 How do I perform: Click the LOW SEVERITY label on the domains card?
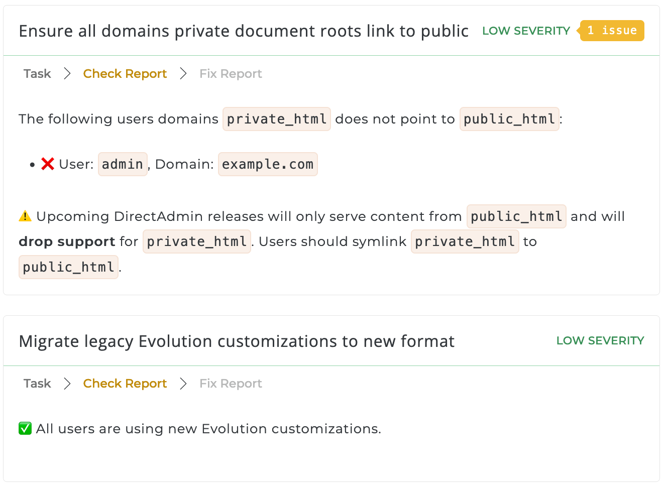pyautogui.click(x=526, y=31)
